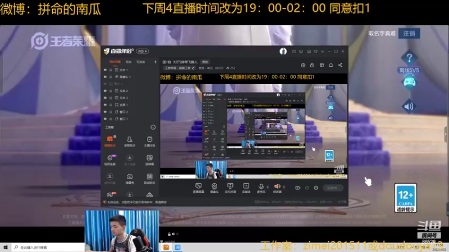
Task: Toggle lock on 文本 1 layer
Action: tap(111, 69)
